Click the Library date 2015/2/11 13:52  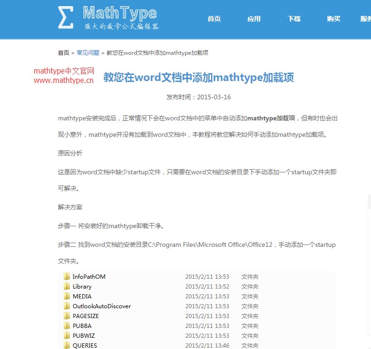tap(207, 287)
